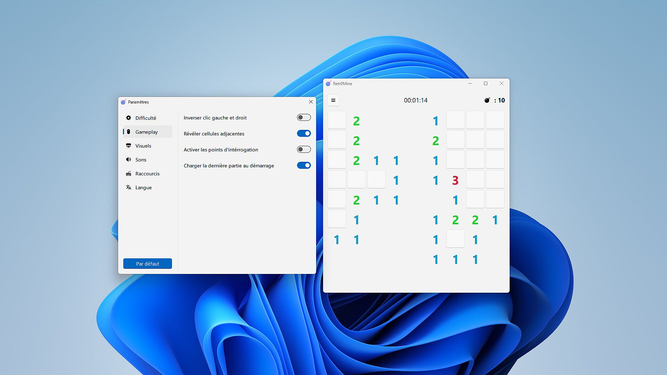Viewport: 667px width, 375px height.
Task: Click the bomb counter icon
Action: [487, 100]
